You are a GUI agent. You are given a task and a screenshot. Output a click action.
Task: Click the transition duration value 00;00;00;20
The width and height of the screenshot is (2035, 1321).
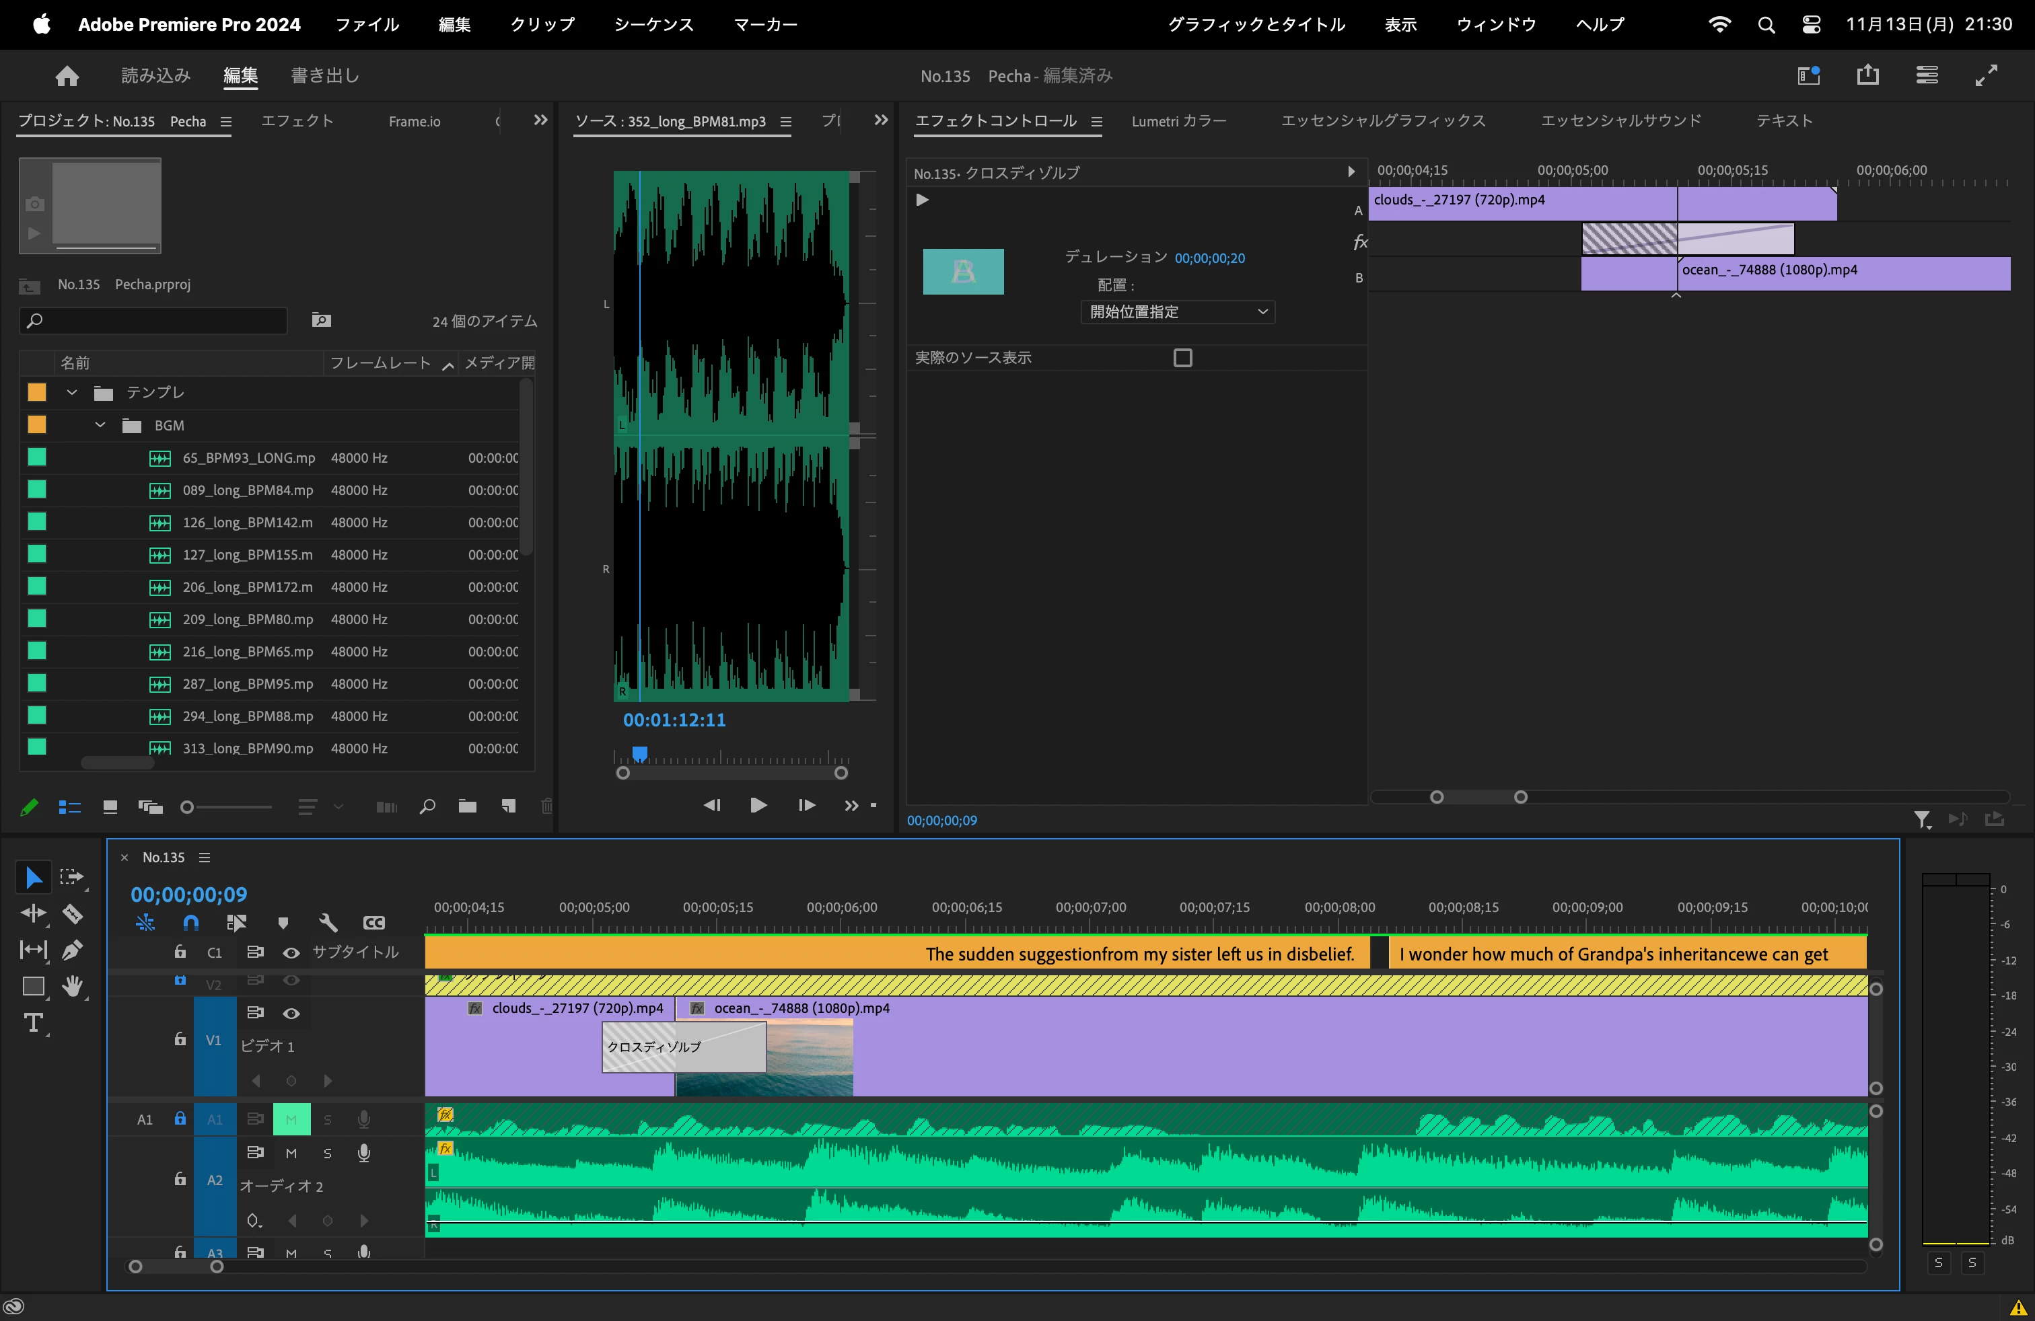pyautogui.click(x=1209, y=258)
